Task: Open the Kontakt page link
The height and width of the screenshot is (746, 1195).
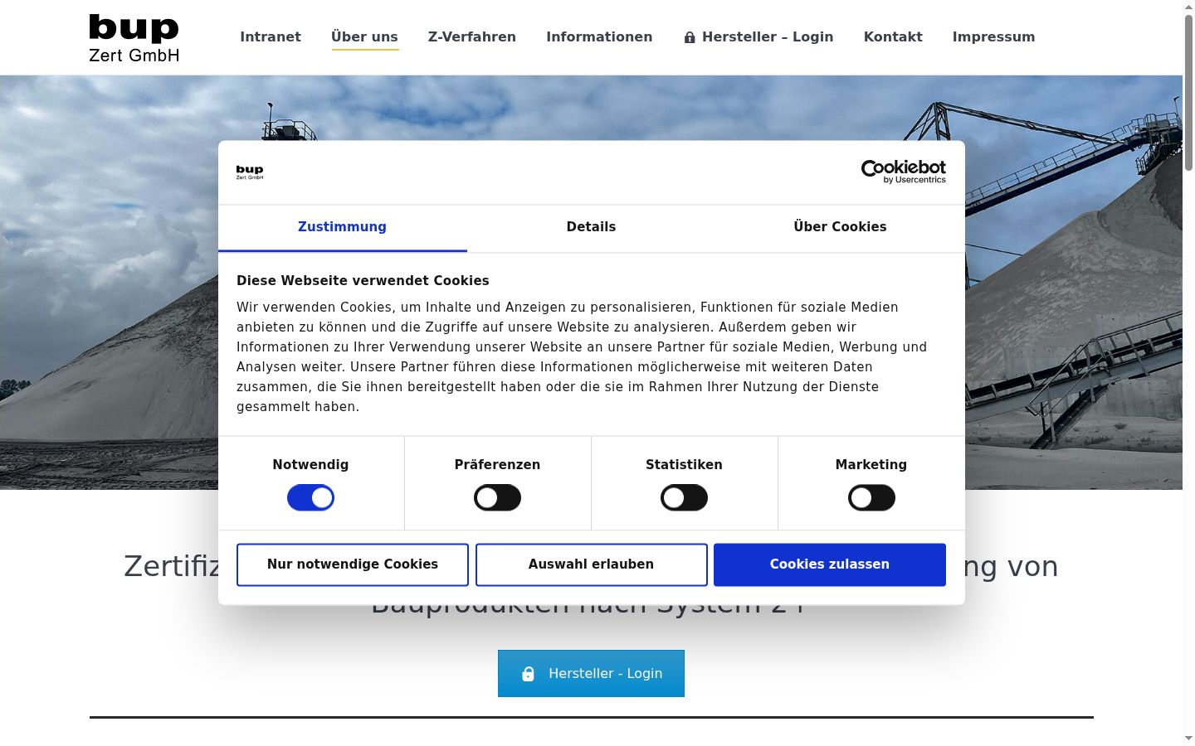Action: tap(893, 36)
